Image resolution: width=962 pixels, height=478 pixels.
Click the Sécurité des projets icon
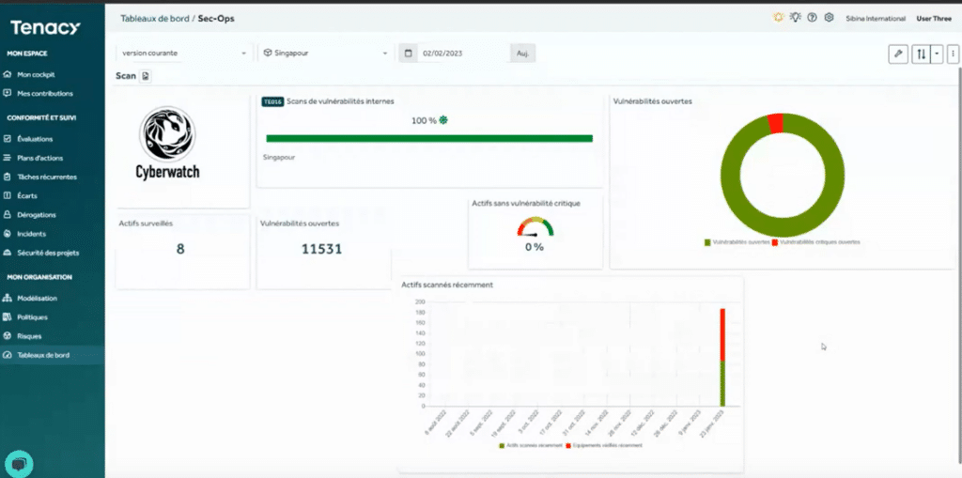(x=8, y=253)
